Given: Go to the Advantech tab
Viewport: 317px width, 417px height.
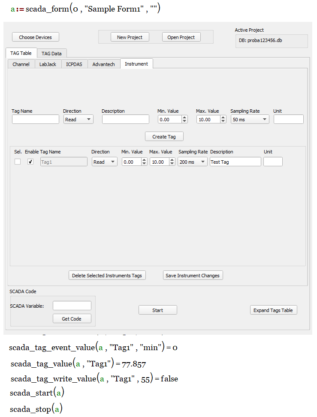Looking at the screenshot, I should [x=104, y=64].
